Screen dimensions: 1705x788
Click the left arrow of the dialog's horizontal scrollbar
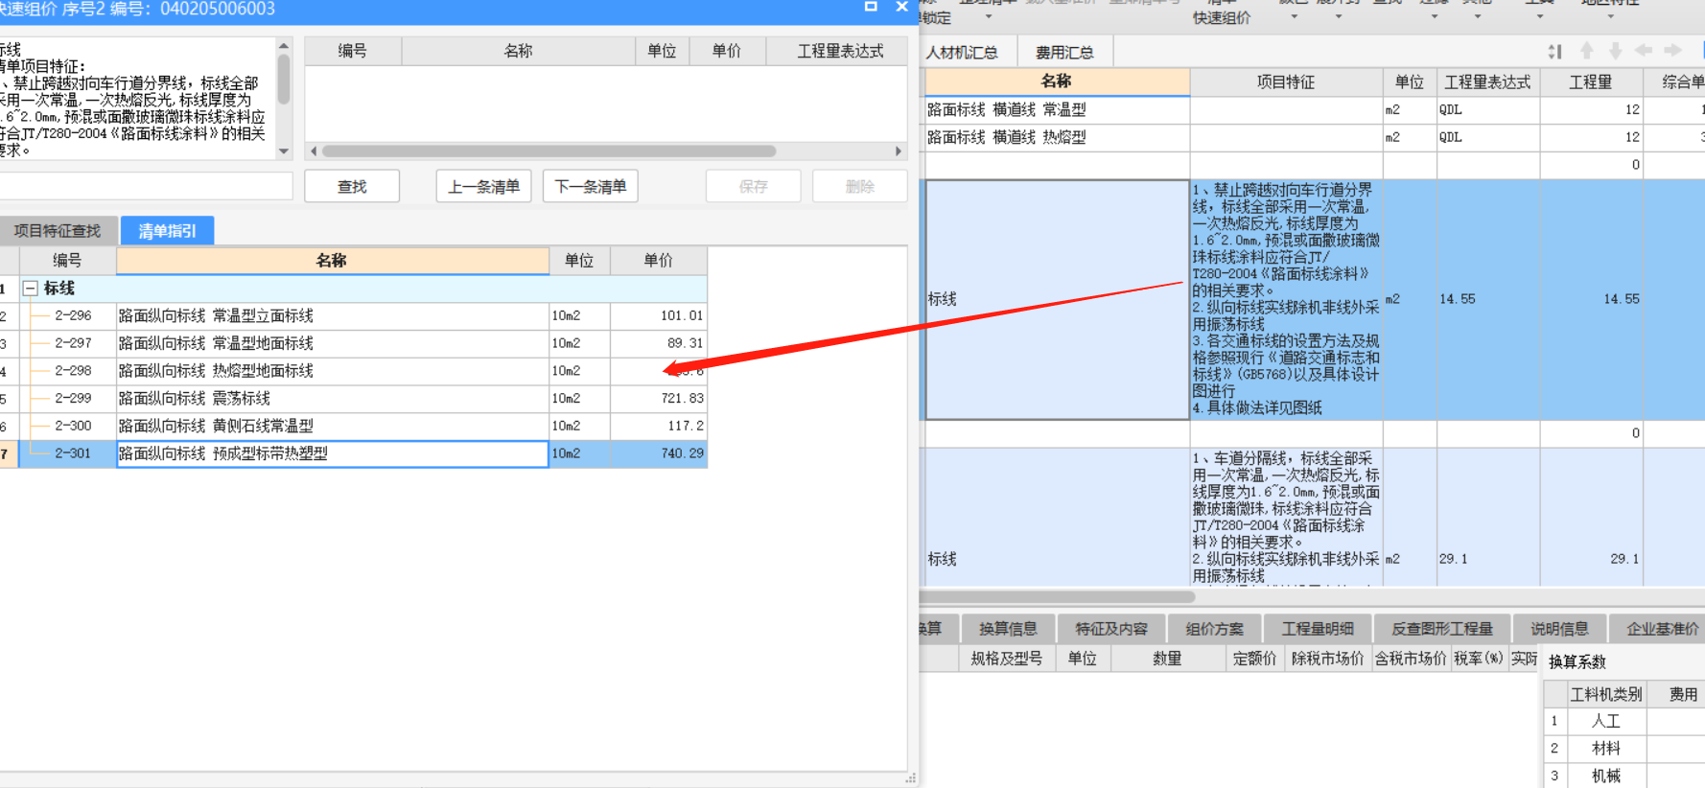(x=314, y=151)
